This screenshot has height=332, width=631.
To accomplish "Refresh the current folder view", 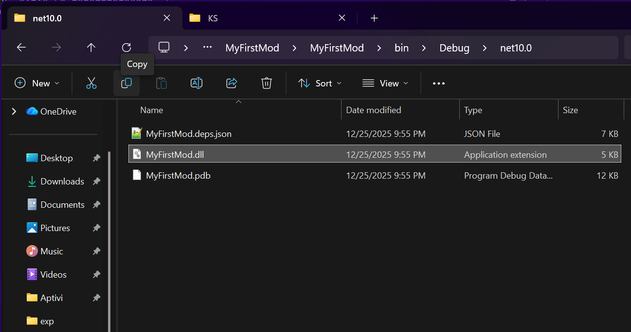I will tap(126, 48).
